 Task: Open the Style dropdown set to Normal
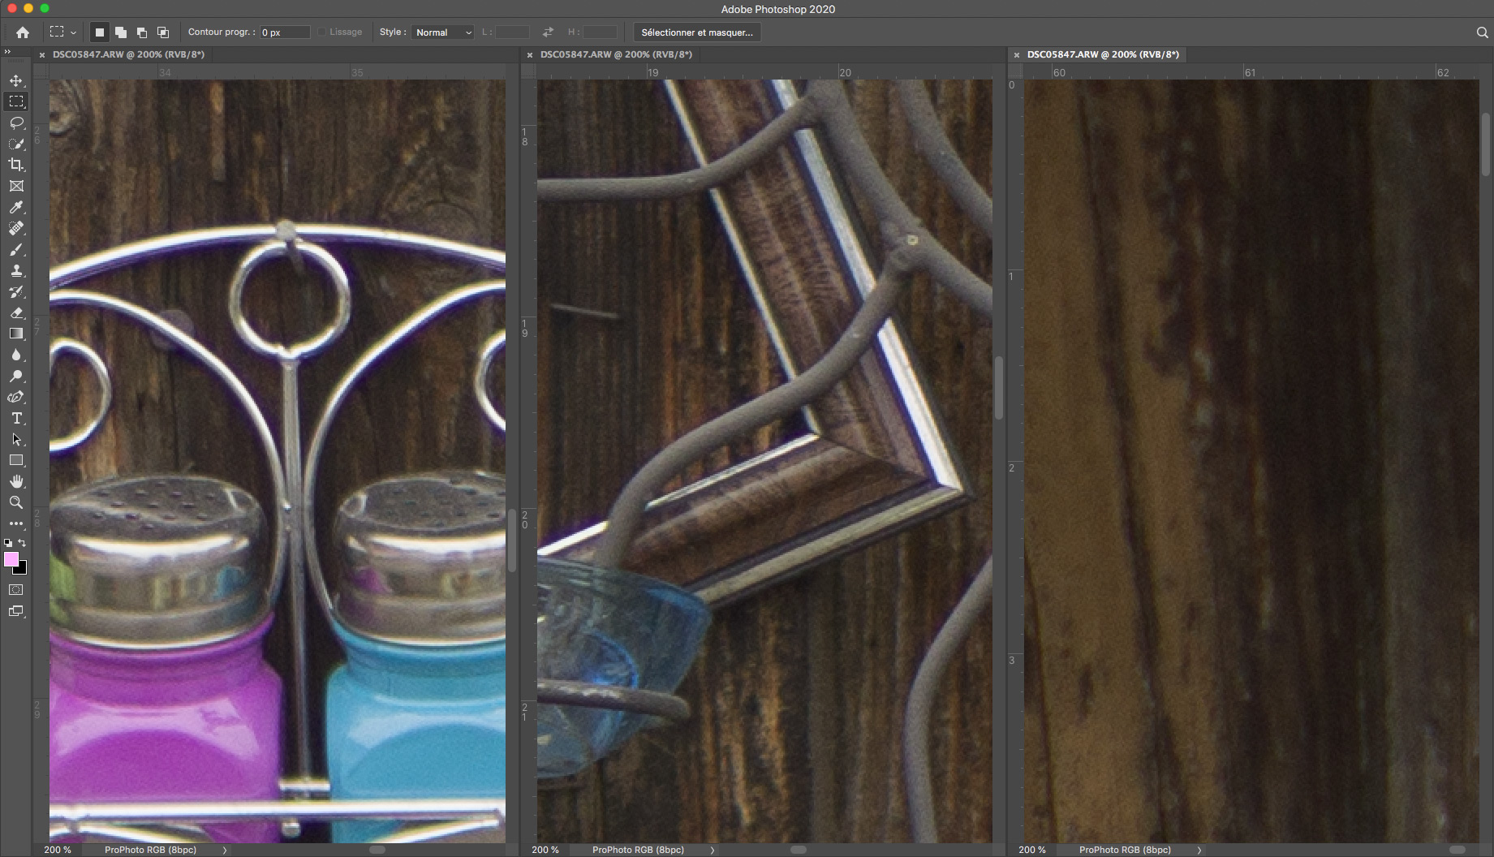[x=443, y=32]
